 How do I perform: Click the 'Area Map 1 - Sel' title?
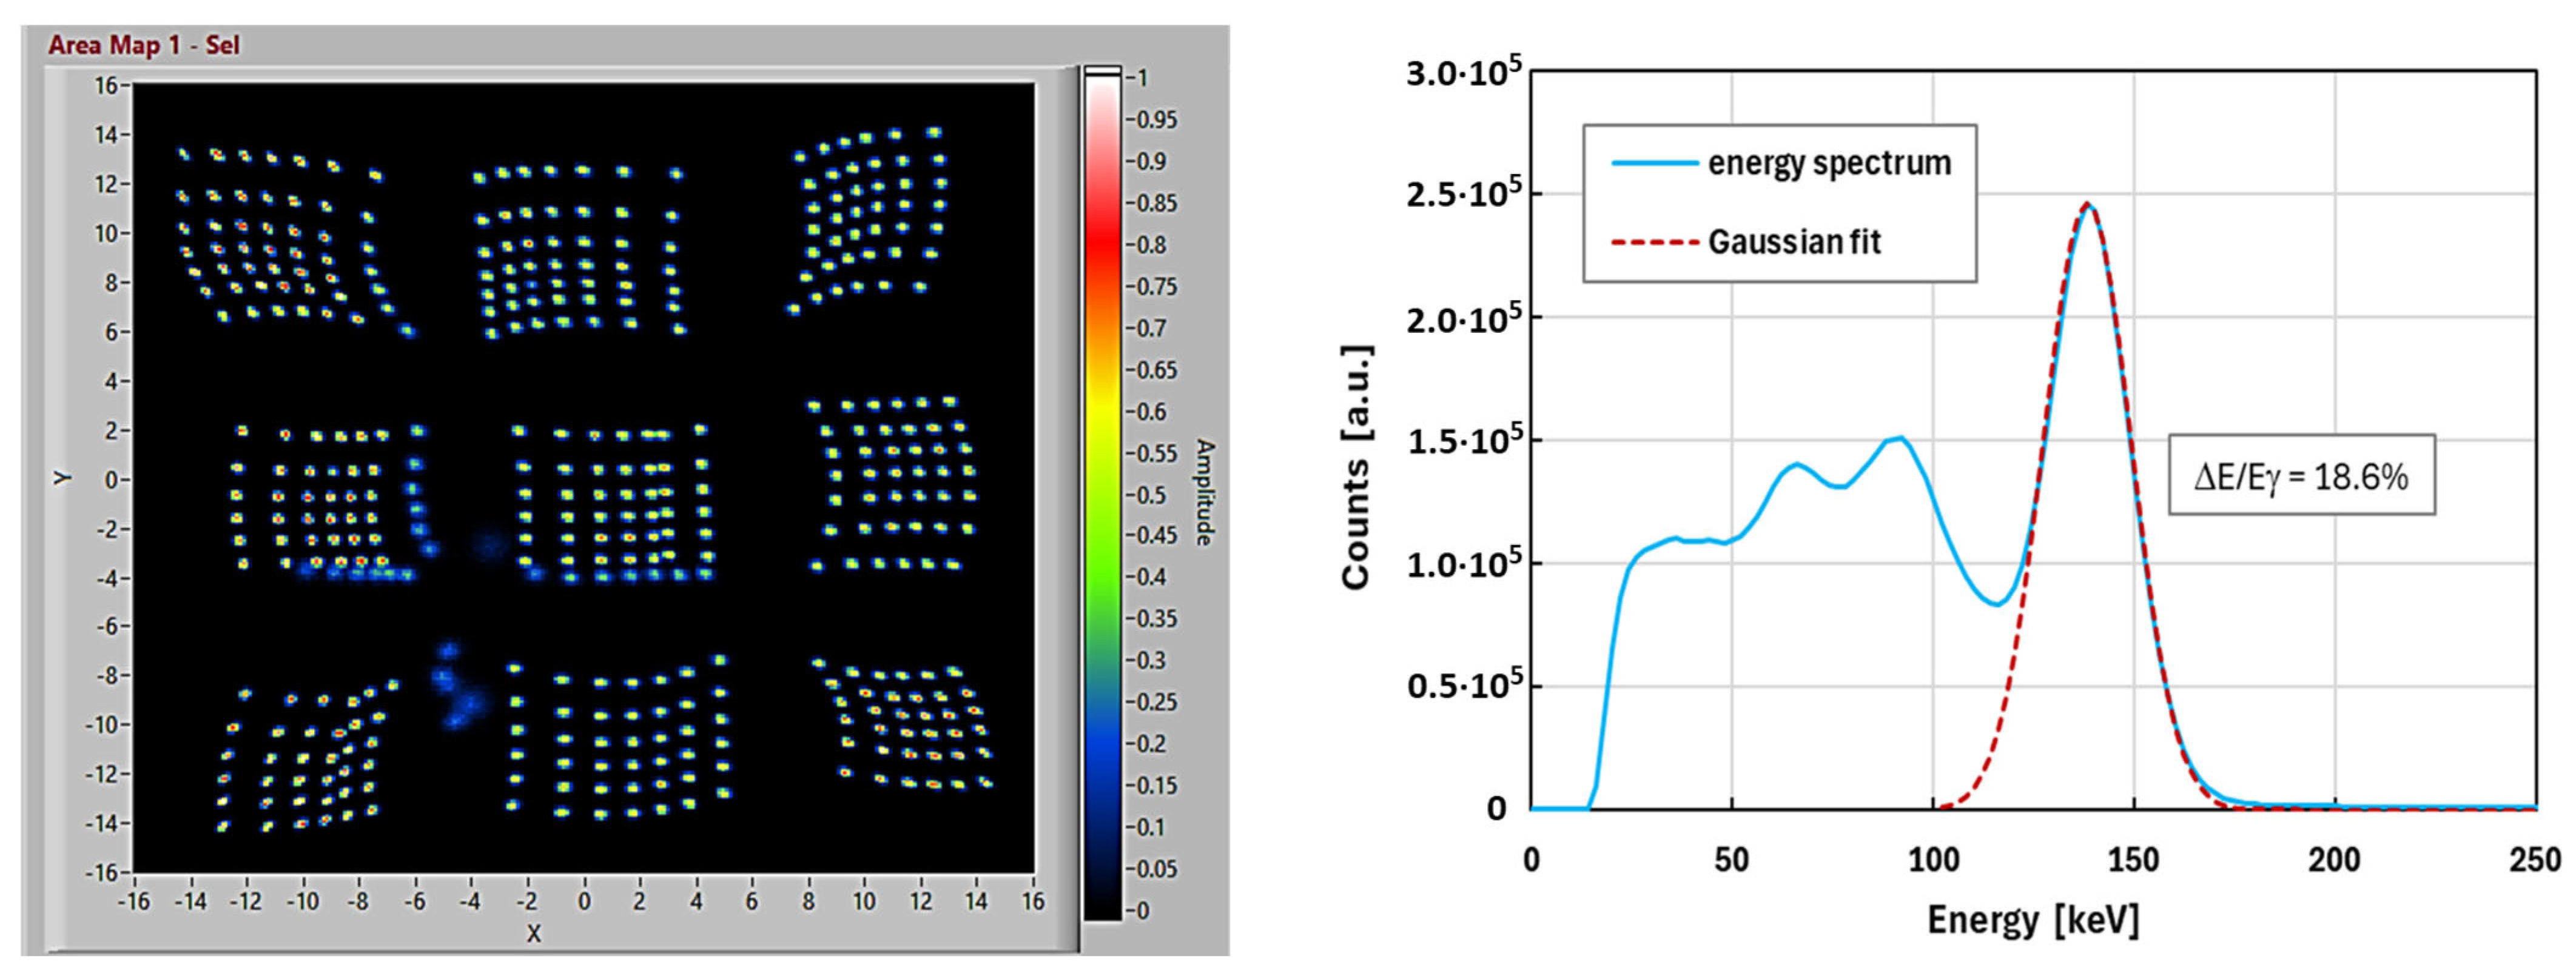[x=144, y=45]
